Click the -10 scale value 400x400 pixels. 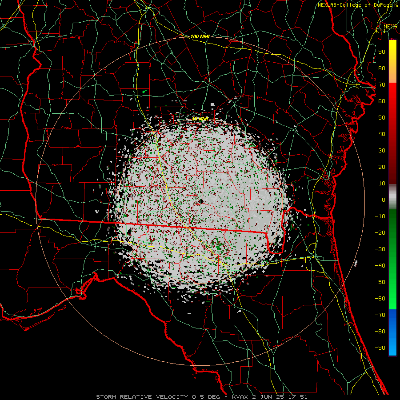pos(380,216)
